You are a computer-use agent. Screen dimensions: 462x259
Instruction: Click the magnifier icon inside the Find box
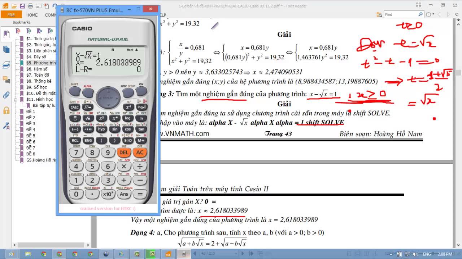tap(420, 14)
